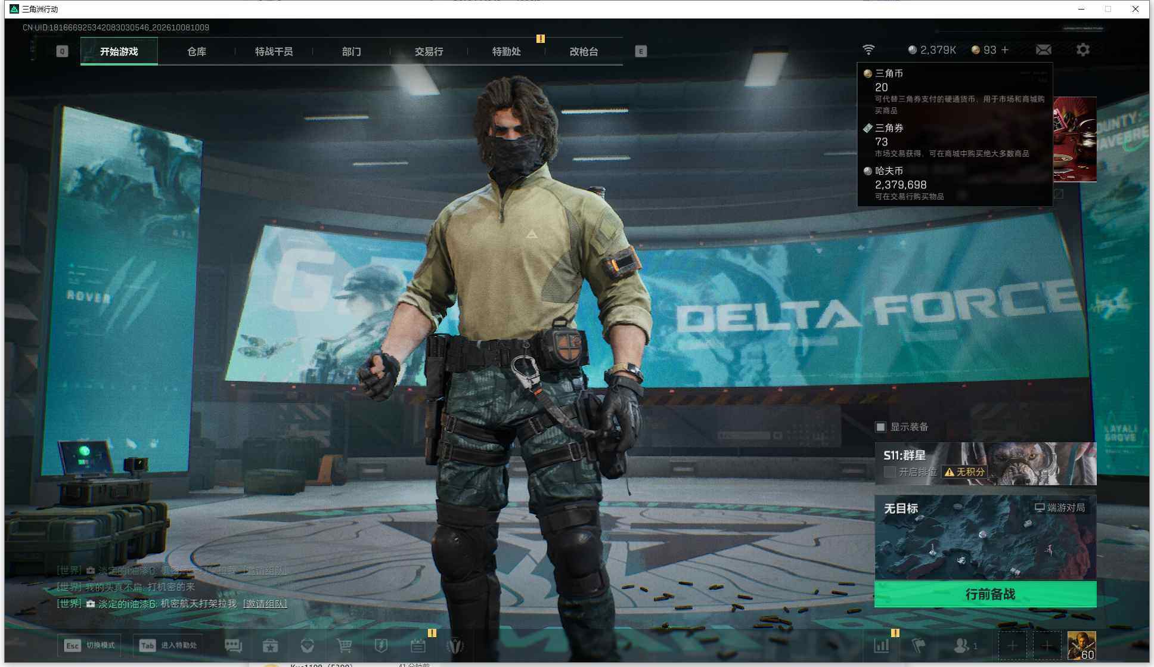Image resolution: width=1154 pixels, height=667 pixels.
Task: Check the network signal Wi-Fi icon
Action: click(x=868, y=49)
